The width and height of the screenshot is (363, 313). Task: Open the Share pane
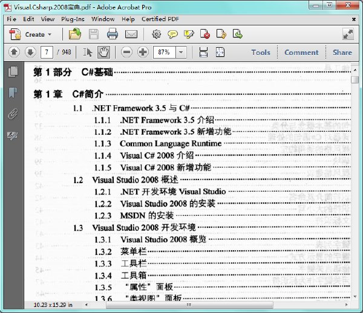point(342,53)
